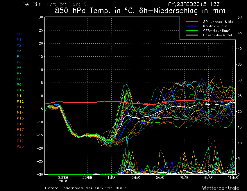Click the P15 ensemble member label

point(20,118)
